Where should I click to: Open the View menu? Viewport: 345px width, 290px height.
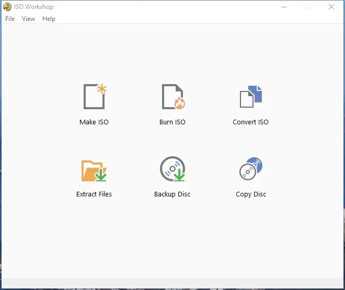click(x=28, y=19)
